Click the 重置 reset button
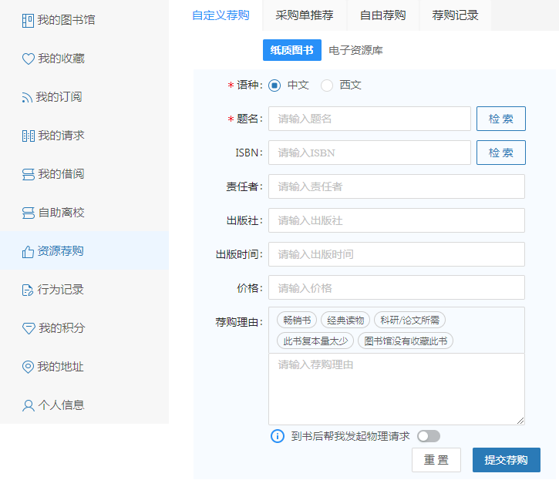 click(x=436, y=460)
